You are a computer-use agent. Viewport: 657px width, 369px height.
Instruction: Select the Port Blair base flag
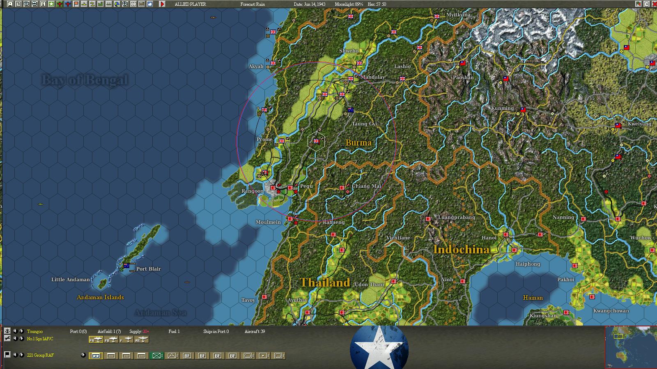pyautogui.click(x=126, y=266)
